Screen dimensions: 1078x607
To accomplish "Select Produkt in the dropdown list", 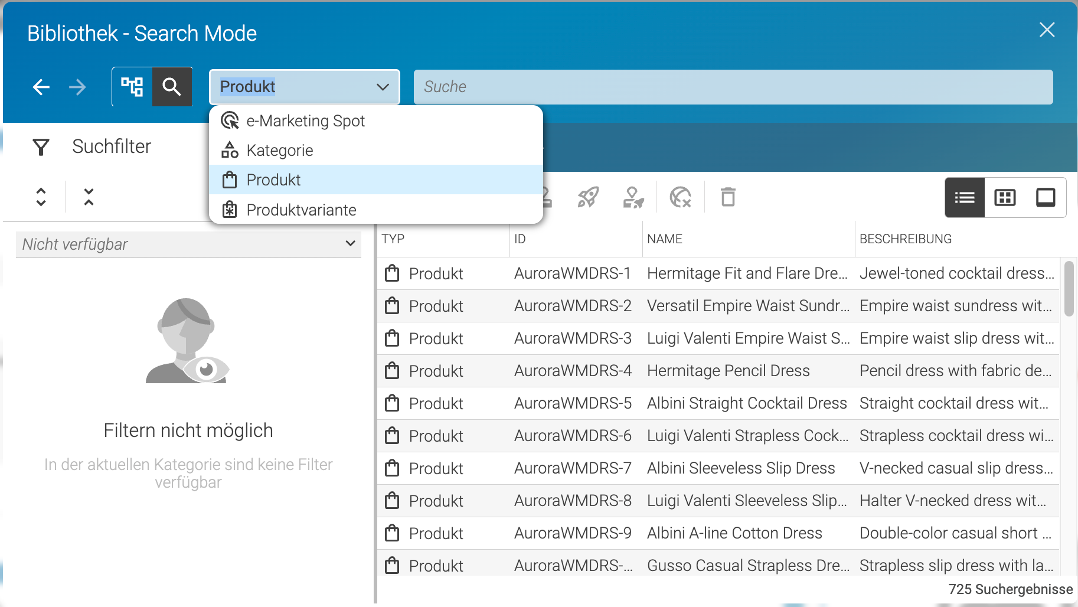I will coord(376,180).
